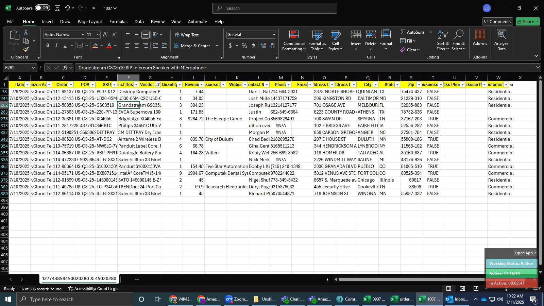Click the Save icon in title bar

[x=57, y=8]
